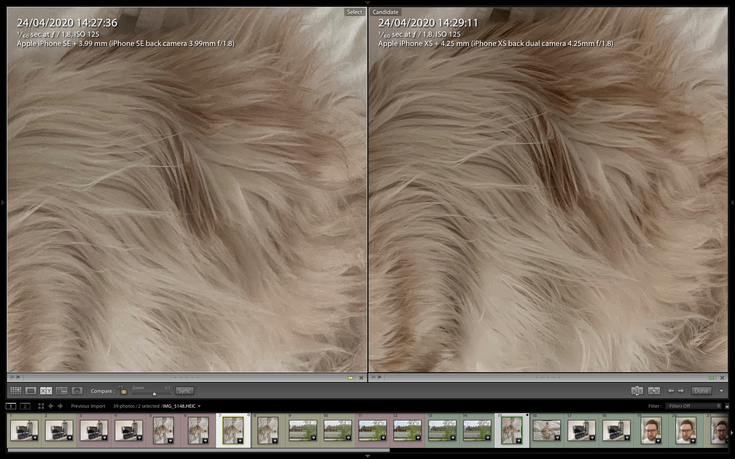Show grid in filmstrip source bar
The width and height of the screenshot is (735, 459).
click(x=41, y=406)
